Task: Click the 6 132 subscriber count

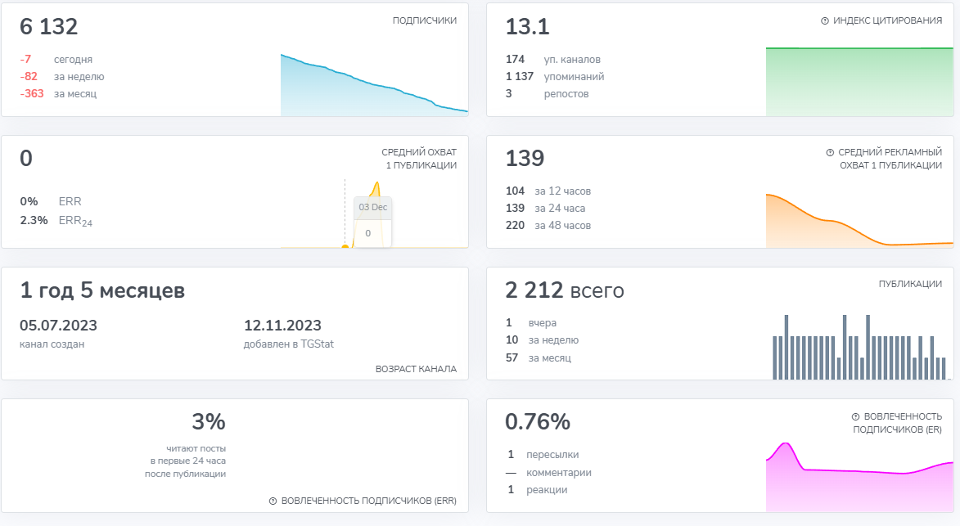Action: (49, 27)
